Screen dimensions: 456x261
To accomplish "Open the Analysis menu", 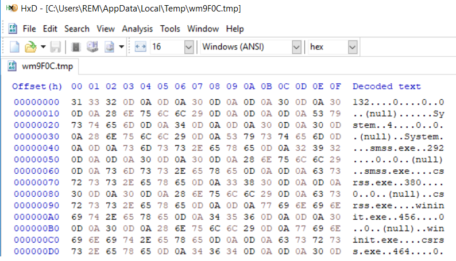I will (137, 29).
